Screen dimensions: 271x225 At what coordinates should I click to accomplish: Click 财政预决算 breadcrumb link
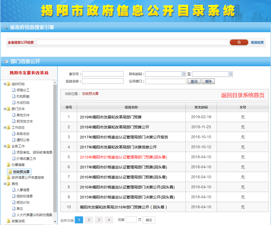click(x=90, y=94)
